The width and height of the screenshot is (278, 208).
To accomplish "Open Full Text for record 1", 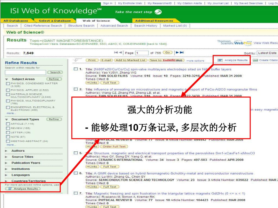I will point(110,83).
